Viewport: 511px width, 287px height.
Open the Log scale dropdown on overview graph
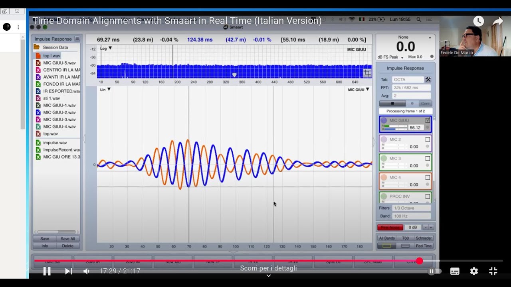(x=106, y=48)
